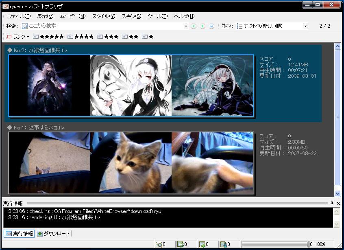Click the log panel scroll down arrow
Viewport: 344px width, 250px height.
click(x=337, y=224)
